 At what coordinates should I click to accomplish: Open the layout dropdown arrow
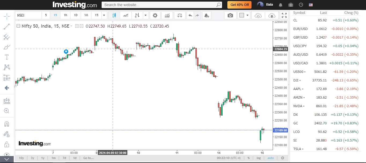pos(247,15)
